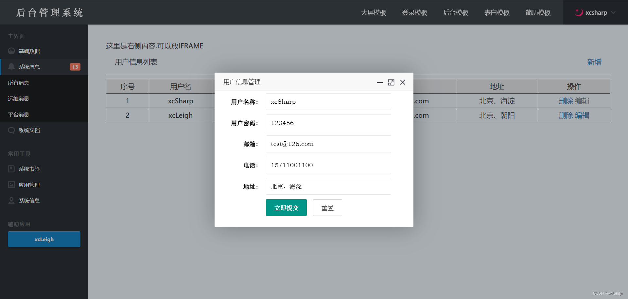
Task: Open the 简历模板 menu item
Action: coord(538,12)
